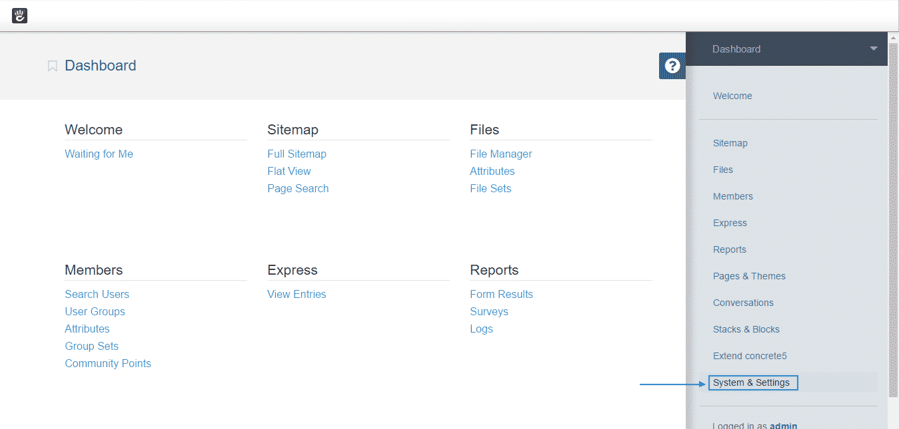Open Page Search under Sitemap
The height and width of the screenshot is (429, 899).
[x=298, y=188]
